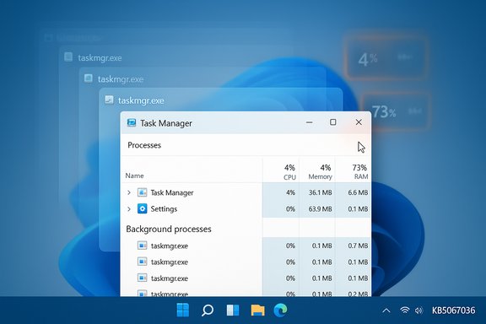Screen dimensions: 486x324
Task: Click the icon of taskmgr.exe using 0.7 MB
Action: click(x=143, y=246)
